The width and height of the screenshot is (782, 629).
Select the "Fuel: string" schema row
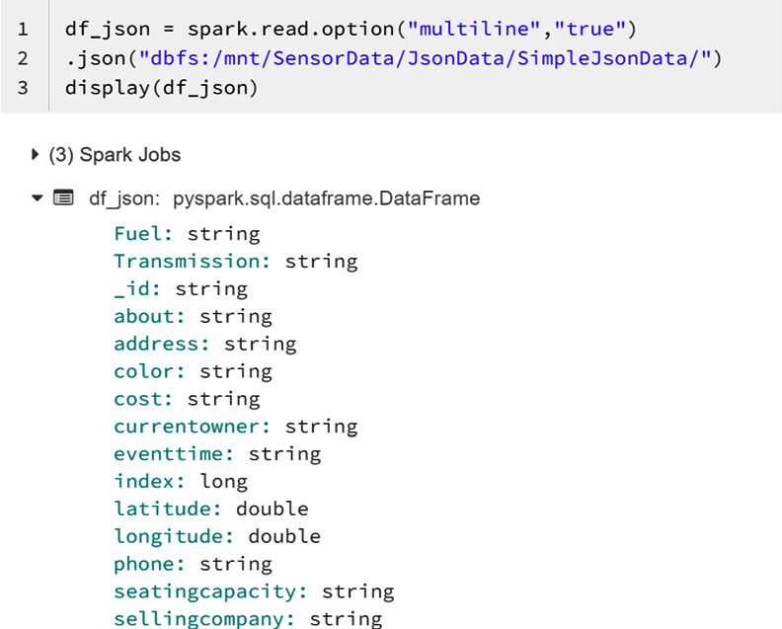[187, 234]
